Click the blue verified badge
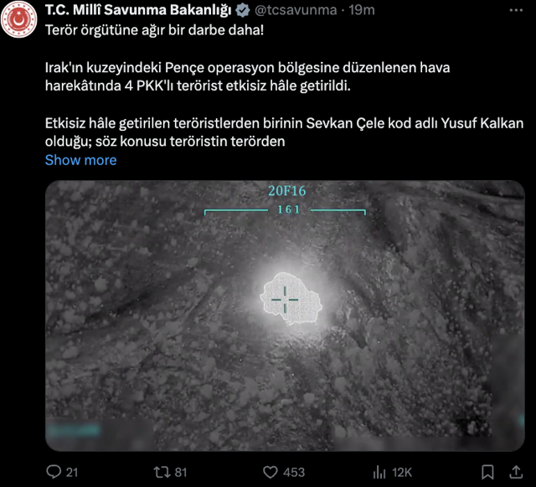 click(x=242, y=11)
